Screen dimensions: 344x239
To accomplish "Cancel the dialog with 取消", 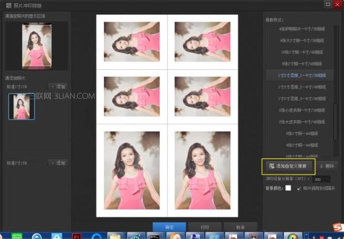I will (x=240, y=227).
